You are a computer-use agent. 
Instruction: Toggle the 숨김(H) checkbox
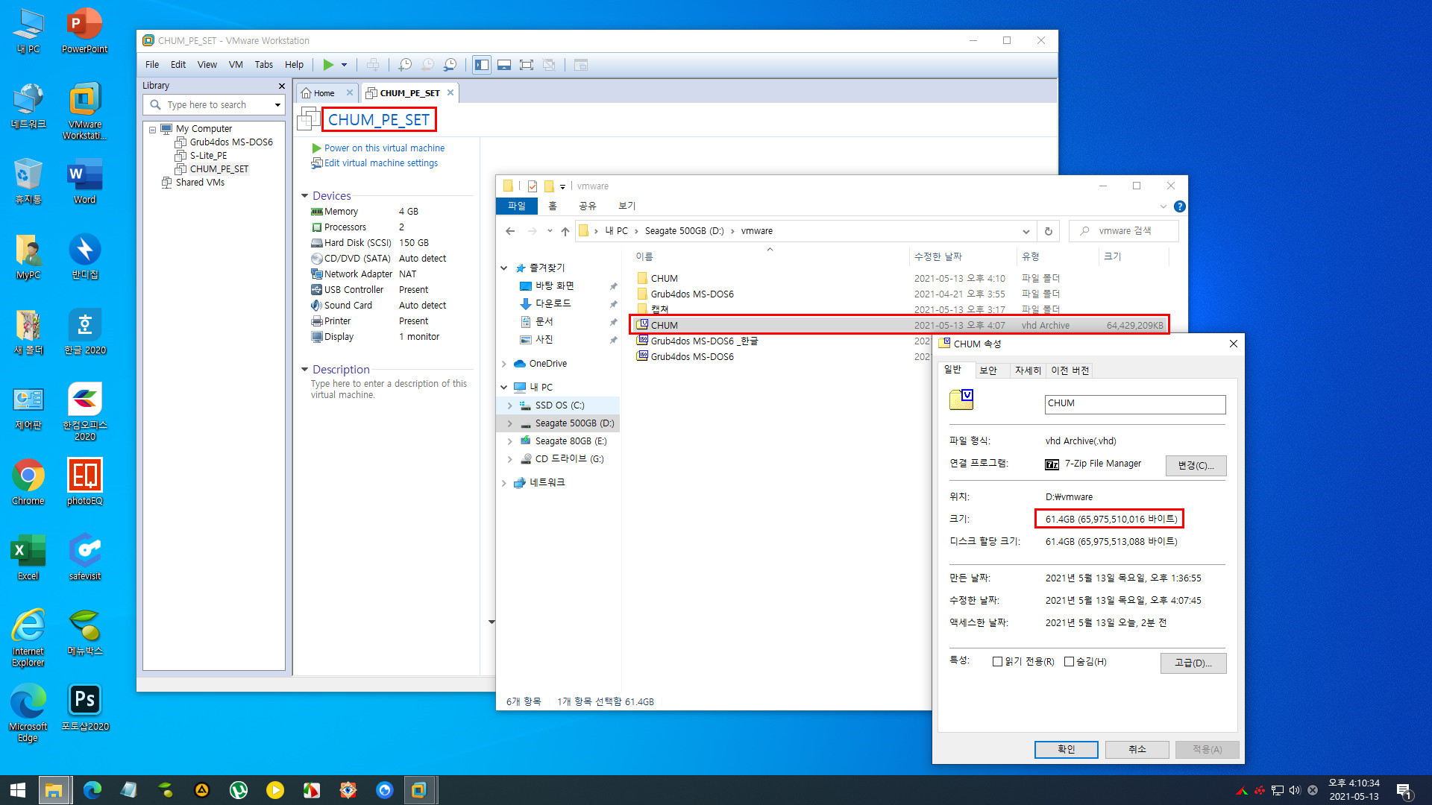(1069, 662)
